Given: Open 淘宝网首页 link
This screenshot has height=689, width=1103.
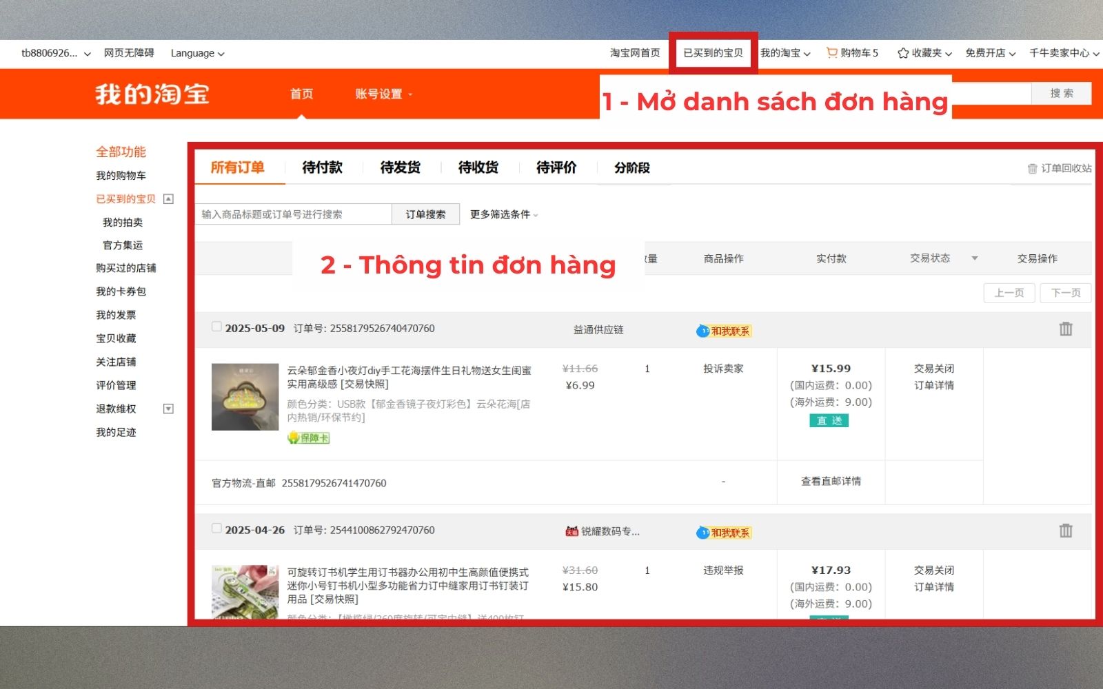Looking at the screenshot, I should coord(635,53).
